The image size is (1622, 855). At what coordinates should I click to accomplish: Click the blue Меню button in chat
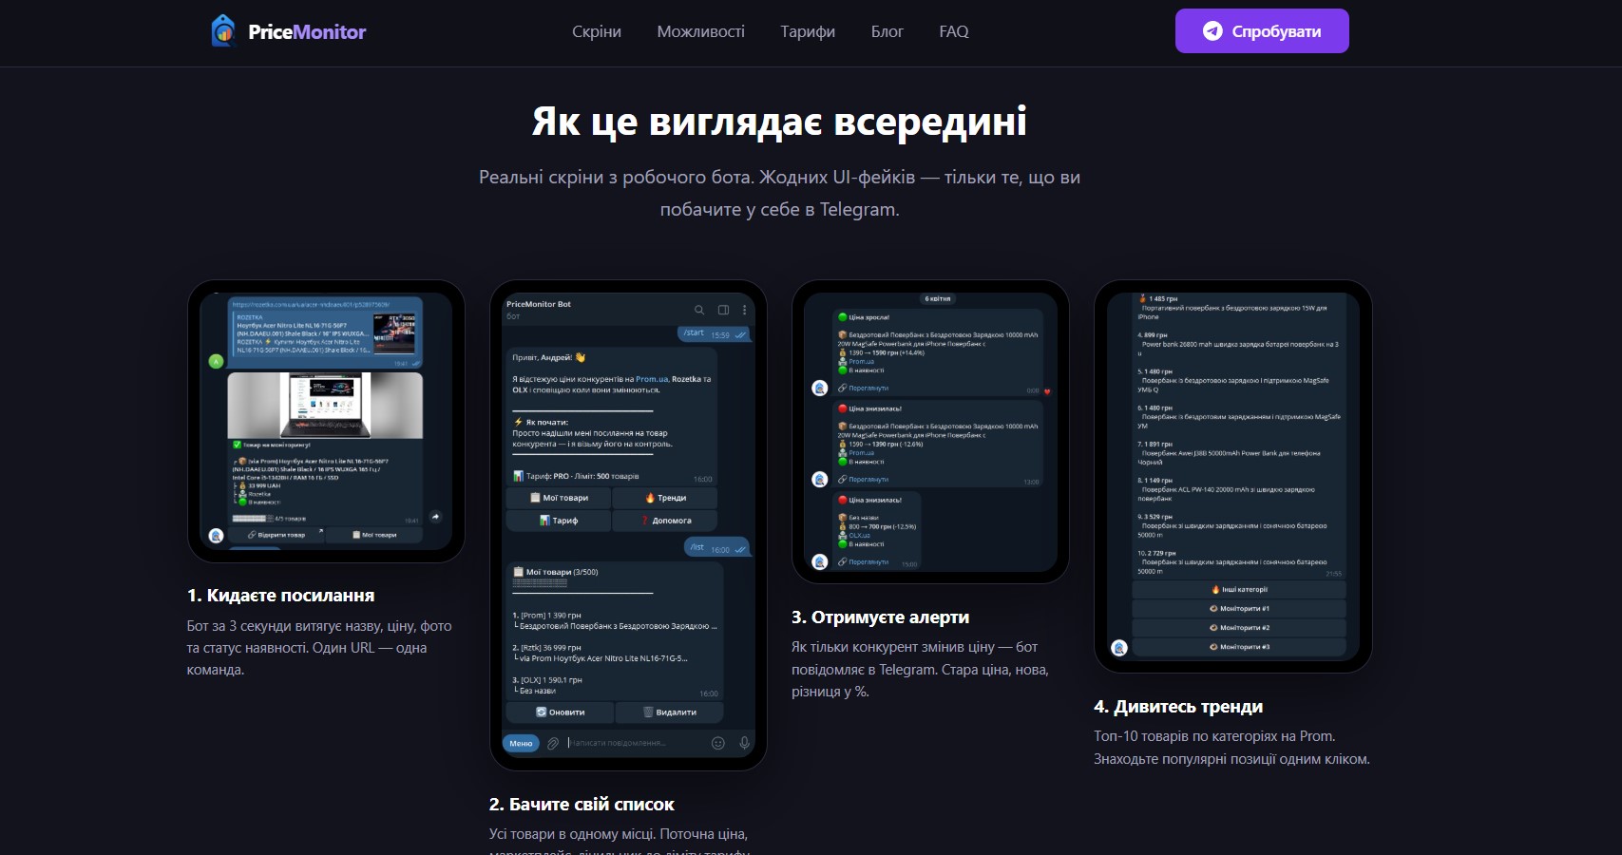tap(521, 743)
